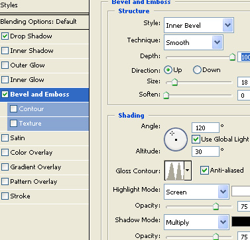Enable the Texture checkbox
This screenshot has width=250, height=240.
[x=13, y=124]
